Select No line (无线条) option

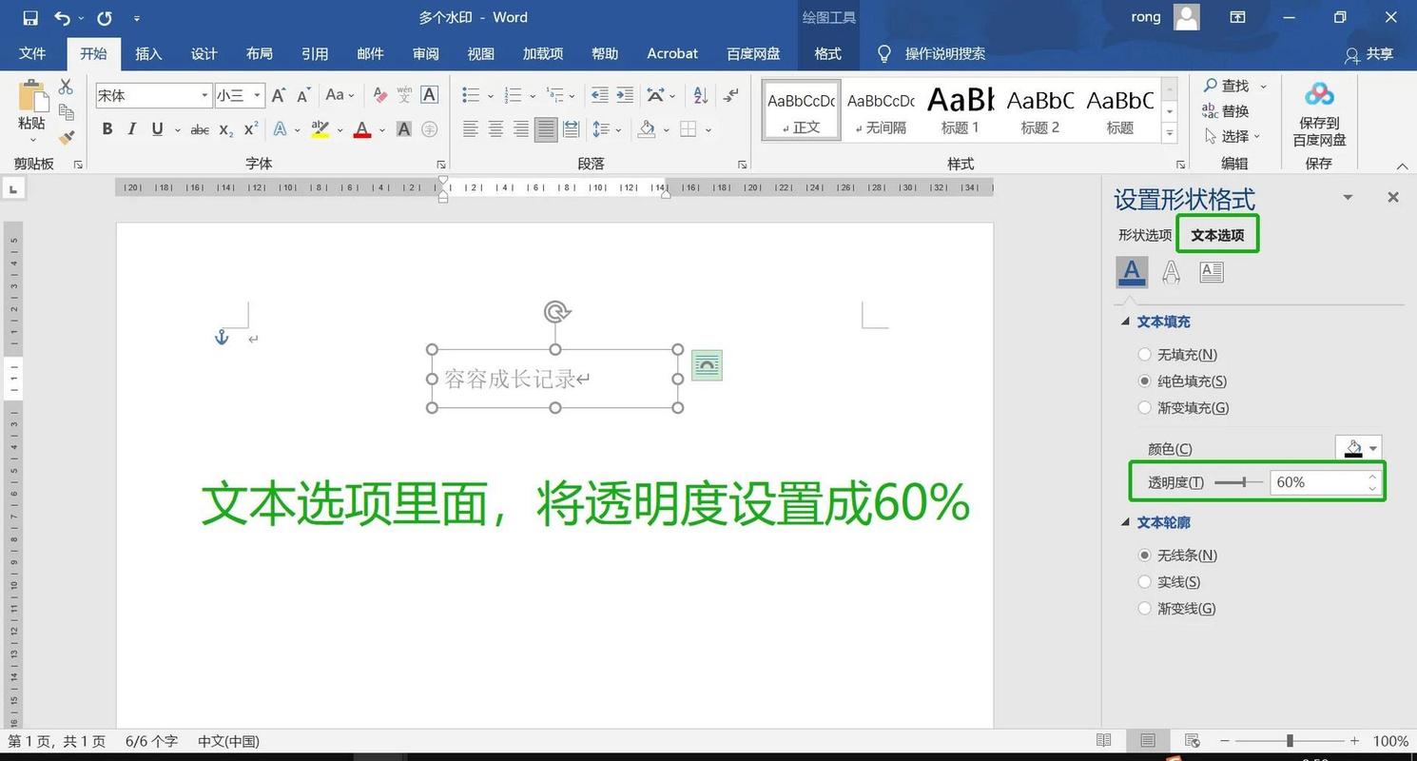coord(1145,556)
